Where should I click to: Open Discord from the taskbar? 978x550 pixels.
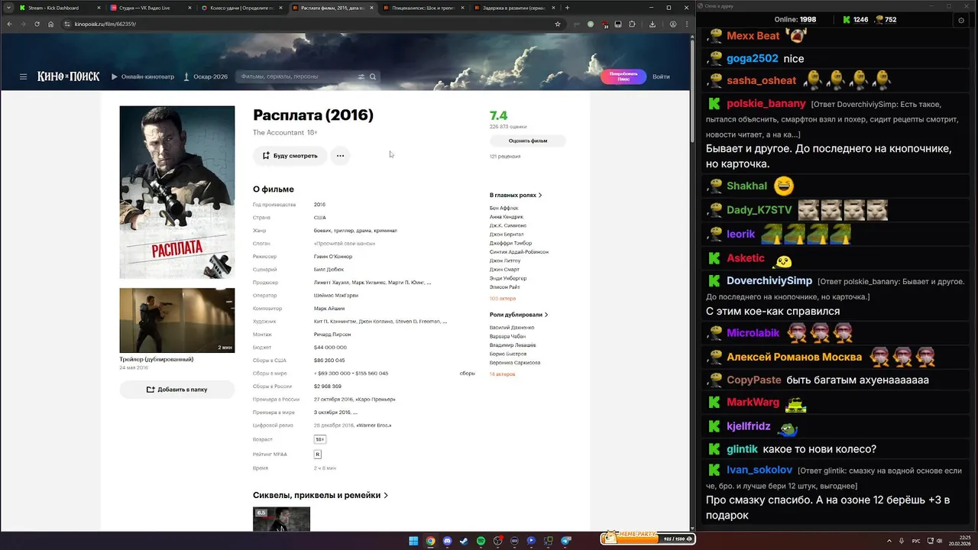(x=447, y=541)
